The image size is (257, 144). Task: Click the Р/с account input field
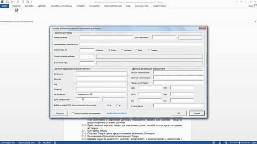coord(150,100)
